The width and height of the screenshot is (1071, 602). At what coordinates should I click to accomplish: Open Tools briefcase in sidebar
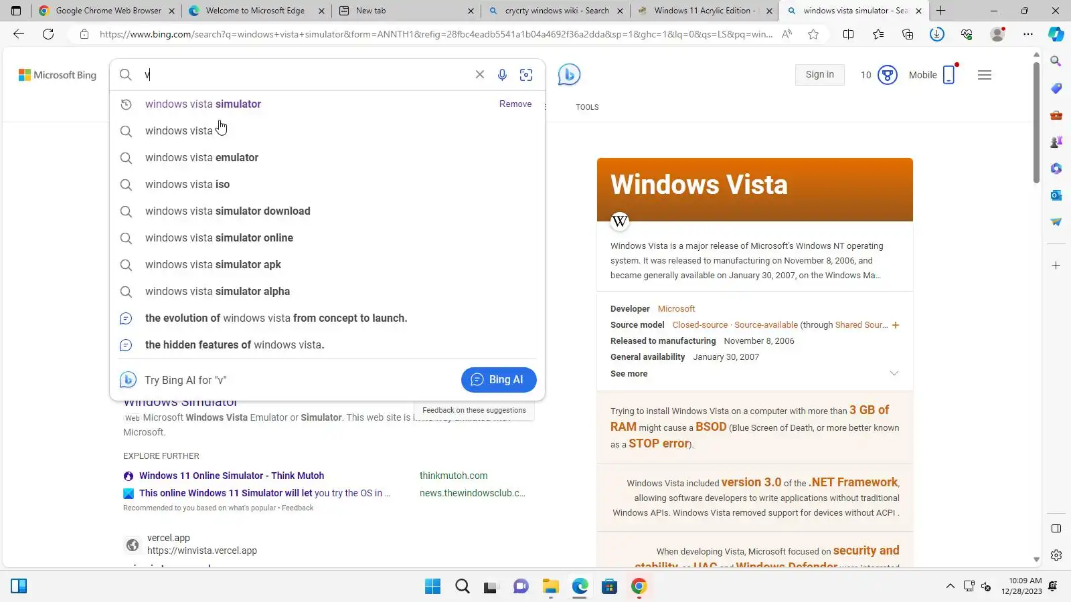click(x=1056, y=115)
